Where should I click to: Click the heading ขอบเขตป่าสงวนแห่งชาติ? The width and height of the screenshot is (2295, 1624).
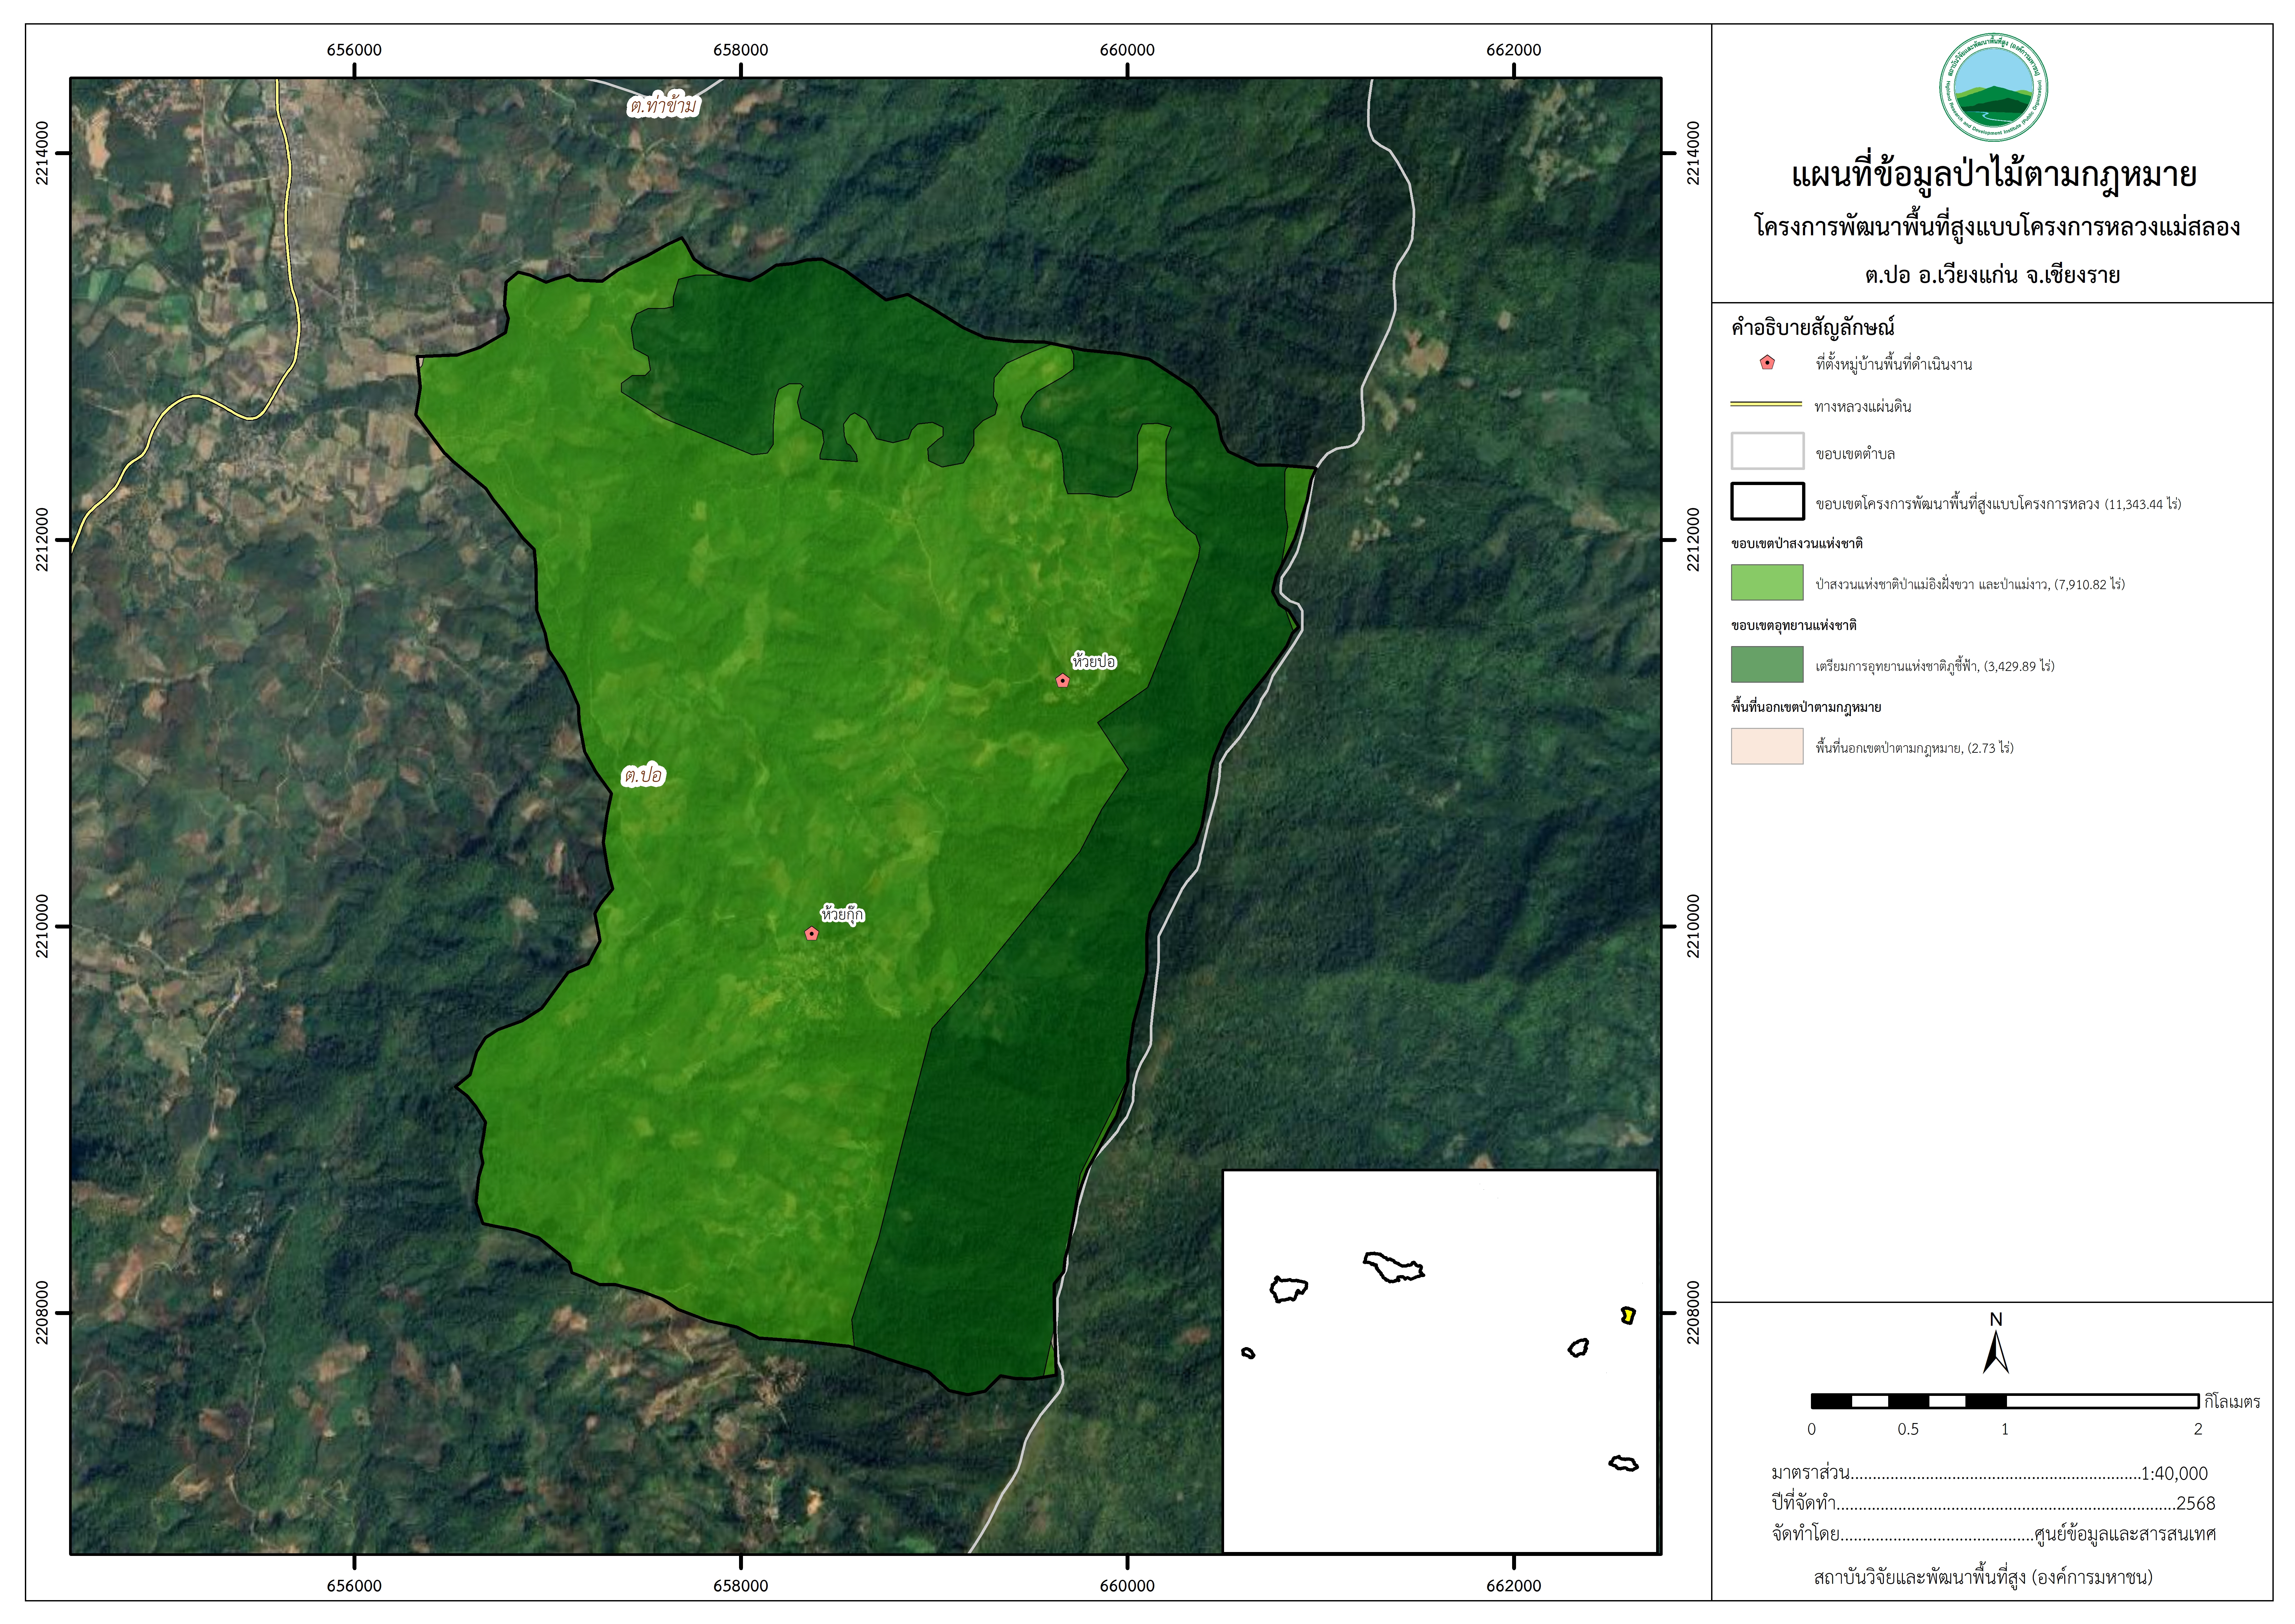pos(1797,543)
